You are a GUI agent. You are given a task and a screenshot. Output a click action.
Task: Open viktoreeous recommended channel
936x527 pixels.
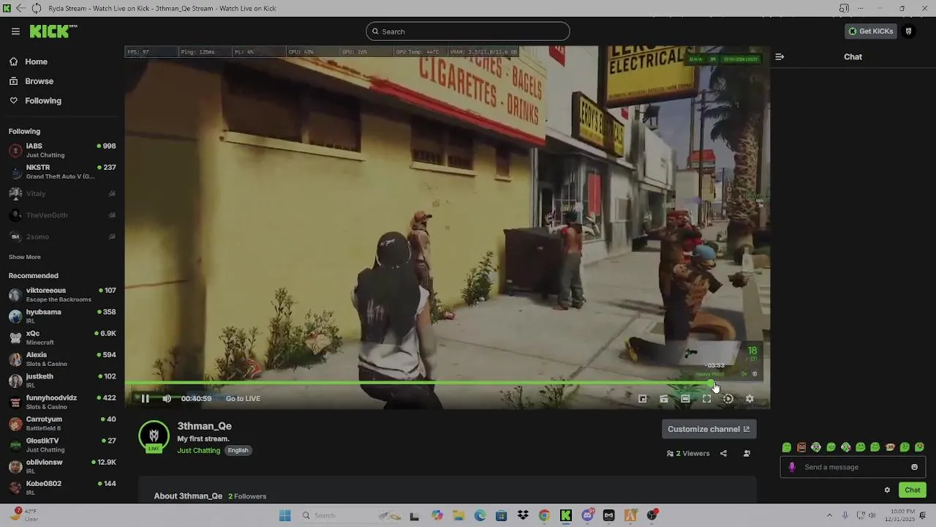pyautogui.click(x=62, y=294)
